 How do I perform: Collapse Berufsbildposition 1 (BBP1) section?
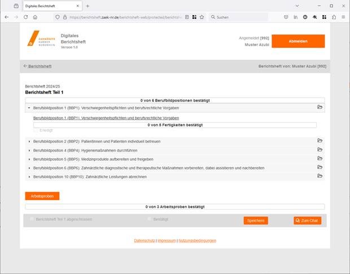tap(29, 108)
